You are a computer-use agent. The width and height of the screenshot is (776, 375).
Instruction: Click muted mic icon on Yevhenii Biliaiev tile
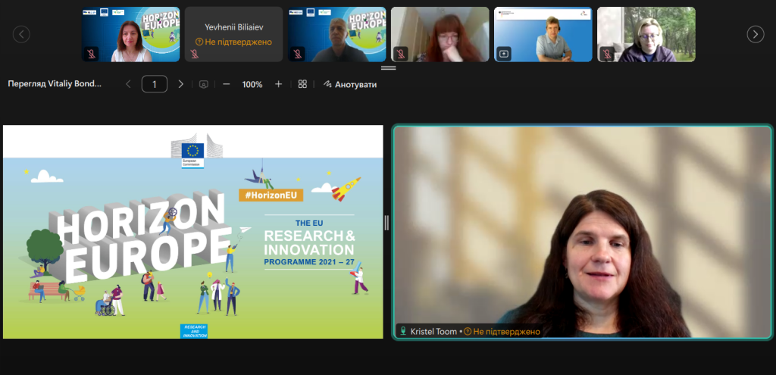click(x=195, y=54)
